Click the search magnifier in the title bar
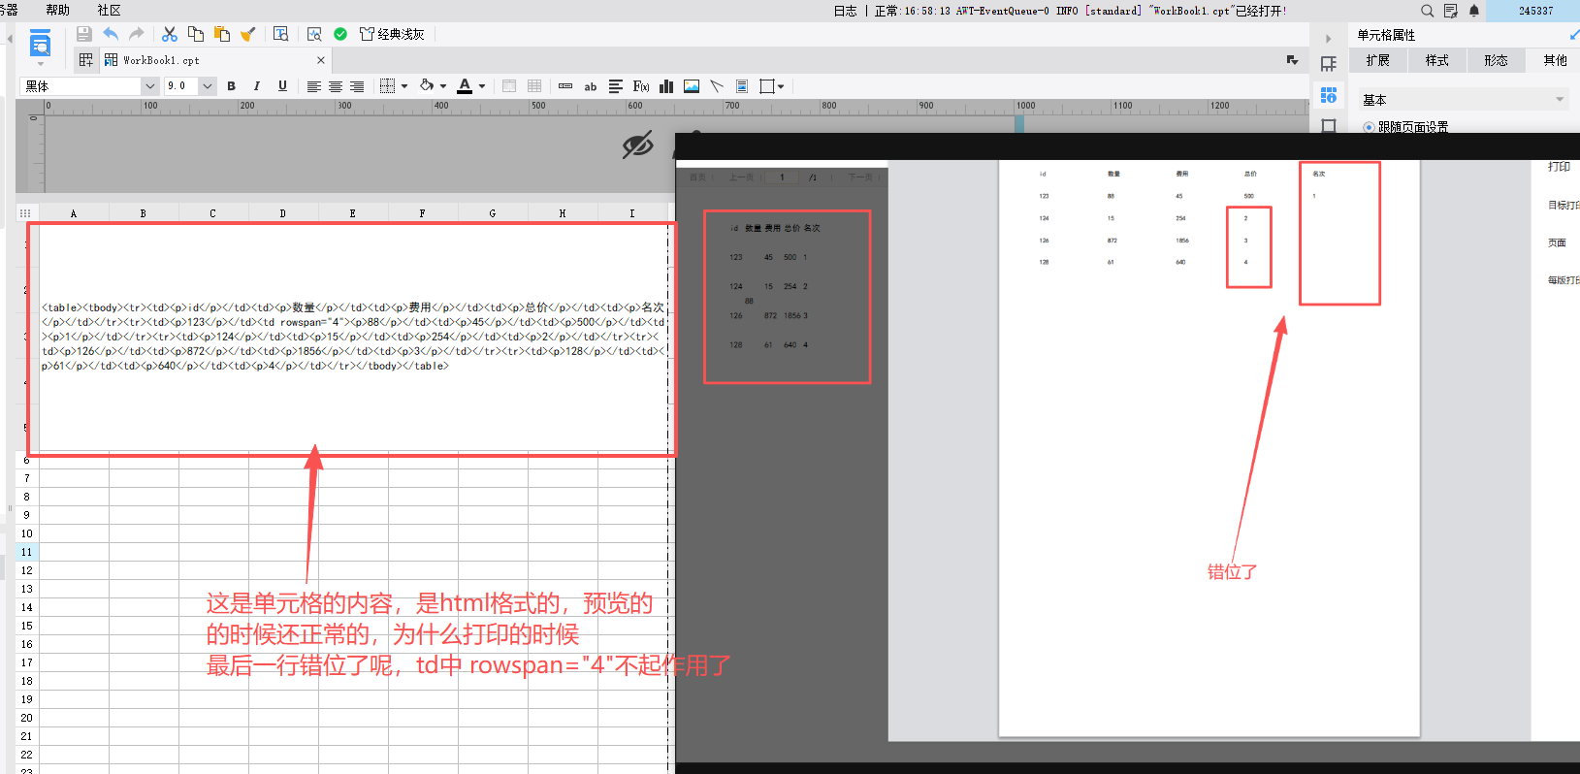1580x774 pixels. point(1427,11)
